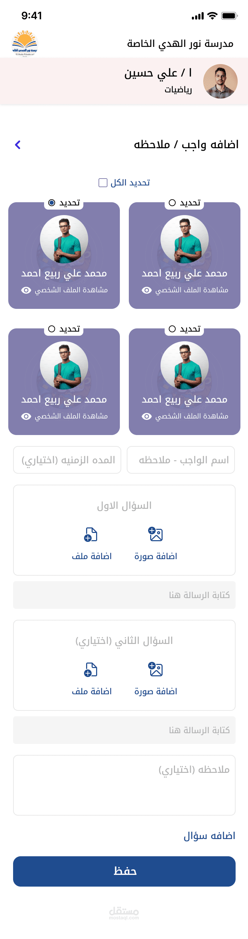Open the school logo at top left

pos(24,44)
